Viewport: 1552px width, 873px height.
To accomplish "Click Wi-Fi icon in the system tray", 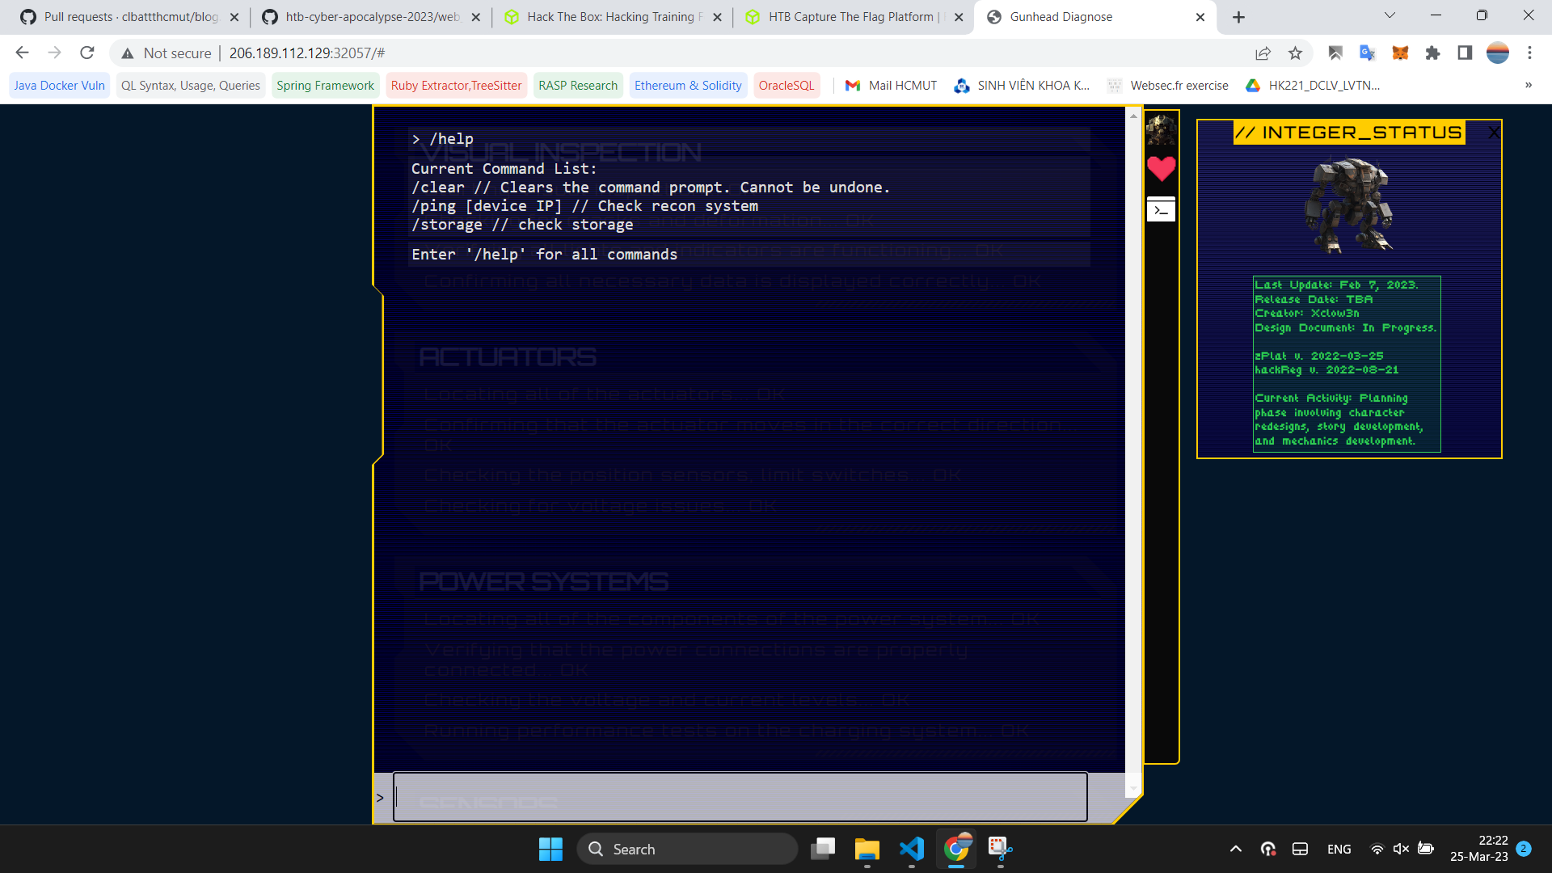I will tap(1377, 849).
